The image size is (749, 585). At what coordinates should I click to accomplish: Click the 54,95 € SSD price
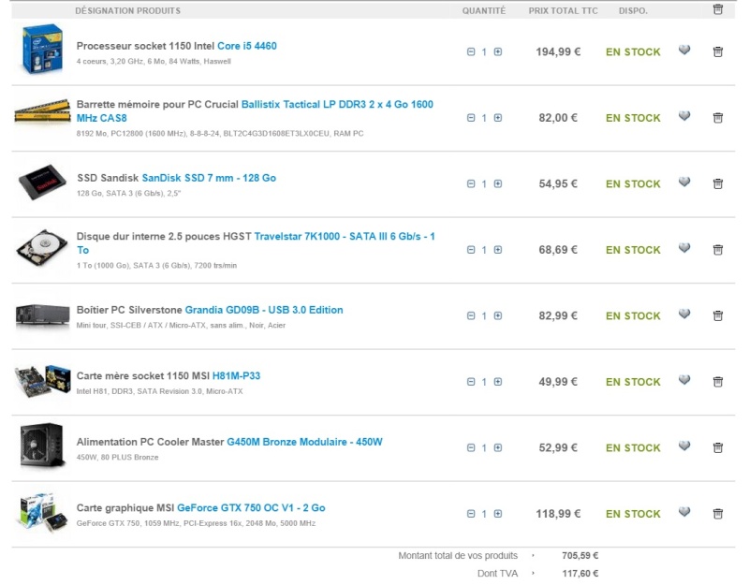click(x=558, y=183)
